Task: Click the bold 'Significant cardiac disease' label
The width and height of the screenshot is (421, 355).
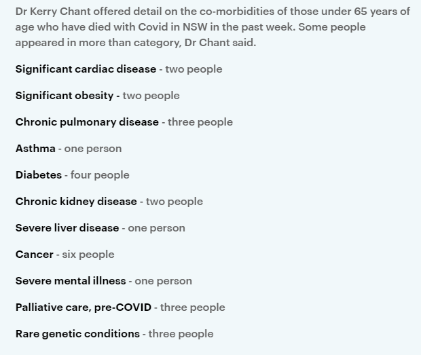Action: [86, 69]
